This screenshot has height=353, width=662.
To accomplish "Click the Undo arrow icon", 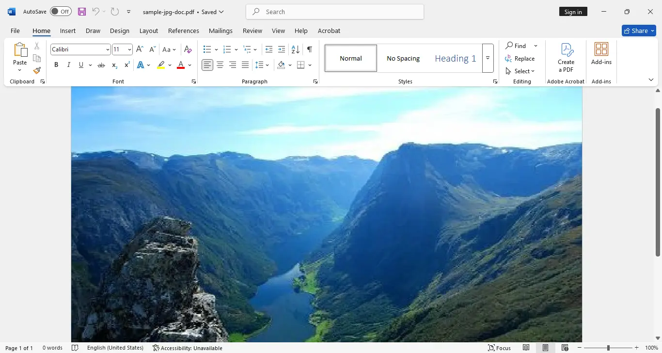I will pos(95,12).
